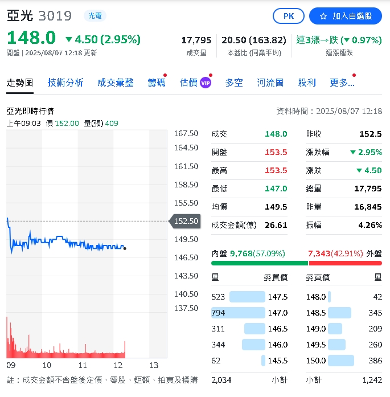Open the 光電 industry tag
390x397 pixels.
coord(95,16)
